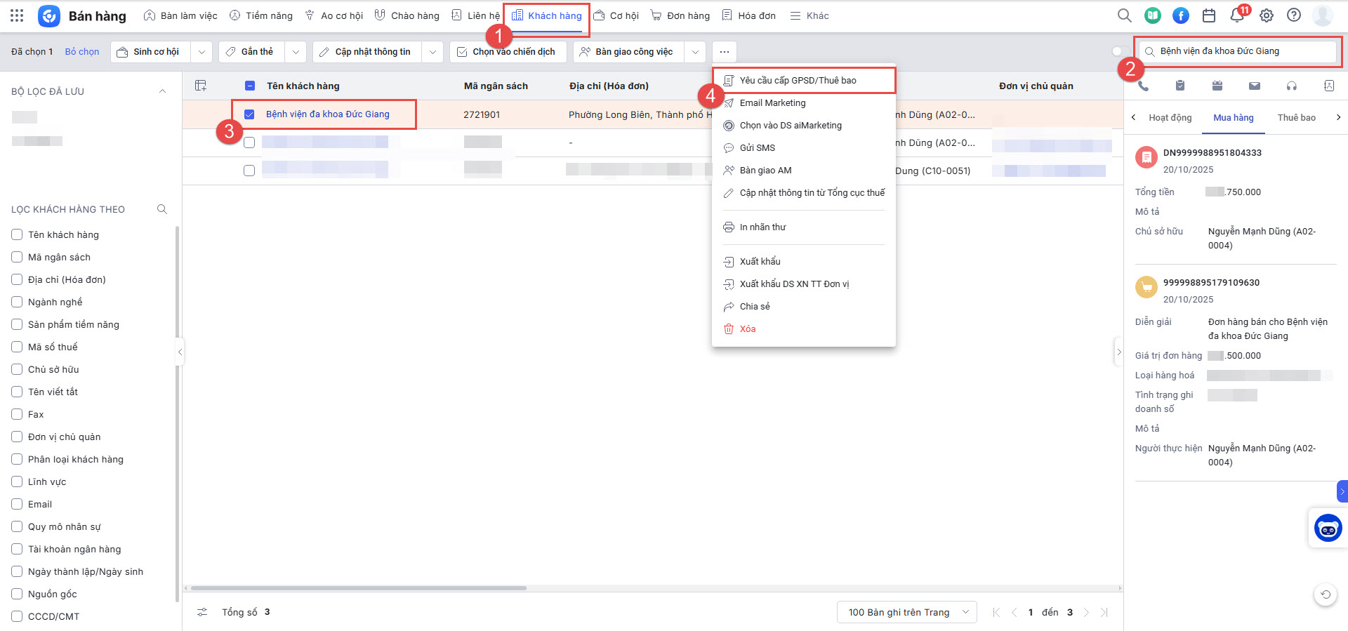This screenshot has width=1348, height=631.
Task: Open the global search magnifier in top bar
Action: (x=1124, y=15)
